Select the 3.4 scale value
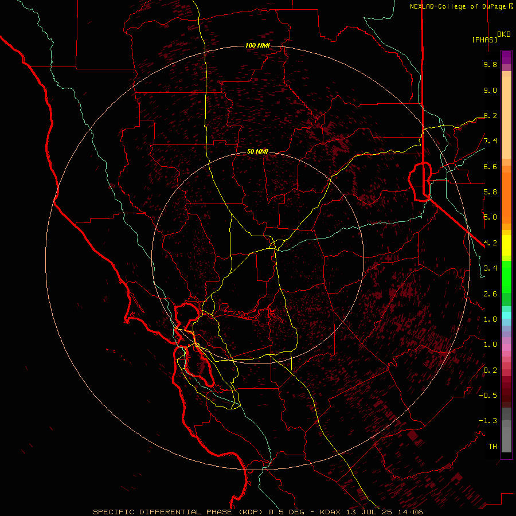This screenshot has height=516, width=516. coord(490,268)
